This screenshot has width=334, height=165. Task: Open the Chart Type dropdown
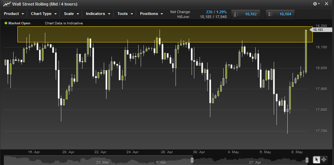[44, 14]
